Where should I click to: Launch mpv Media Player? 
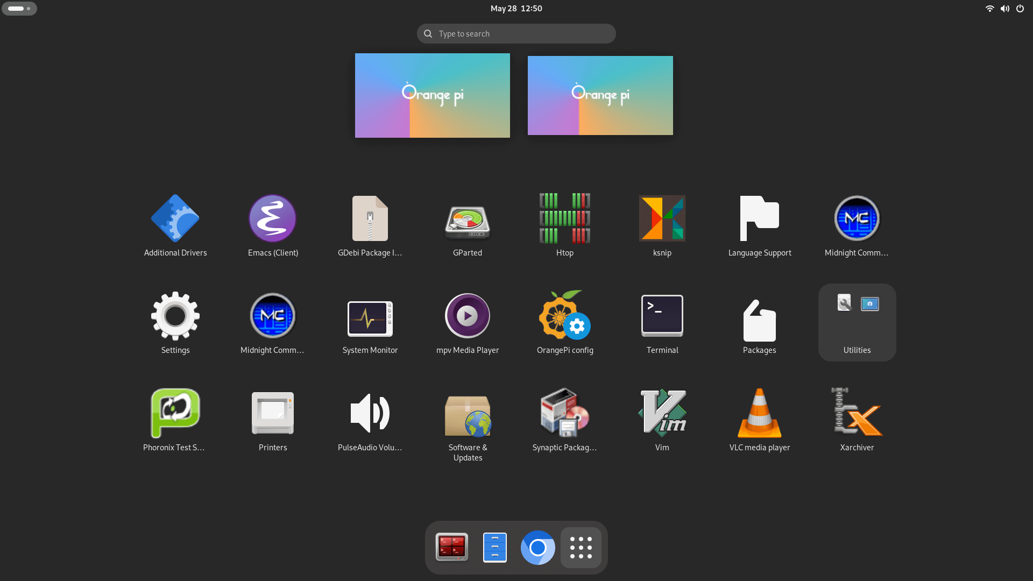468,323
